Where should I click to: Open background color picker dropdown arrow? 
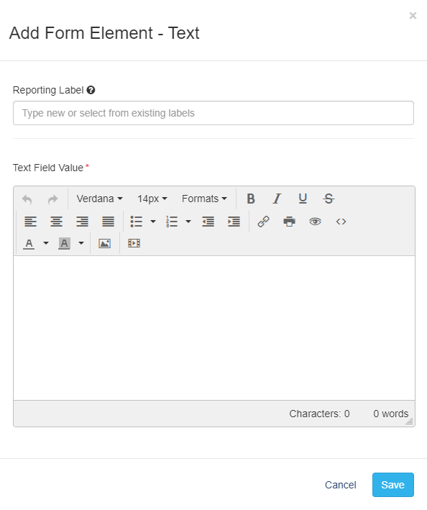click(x=81, y=243)
